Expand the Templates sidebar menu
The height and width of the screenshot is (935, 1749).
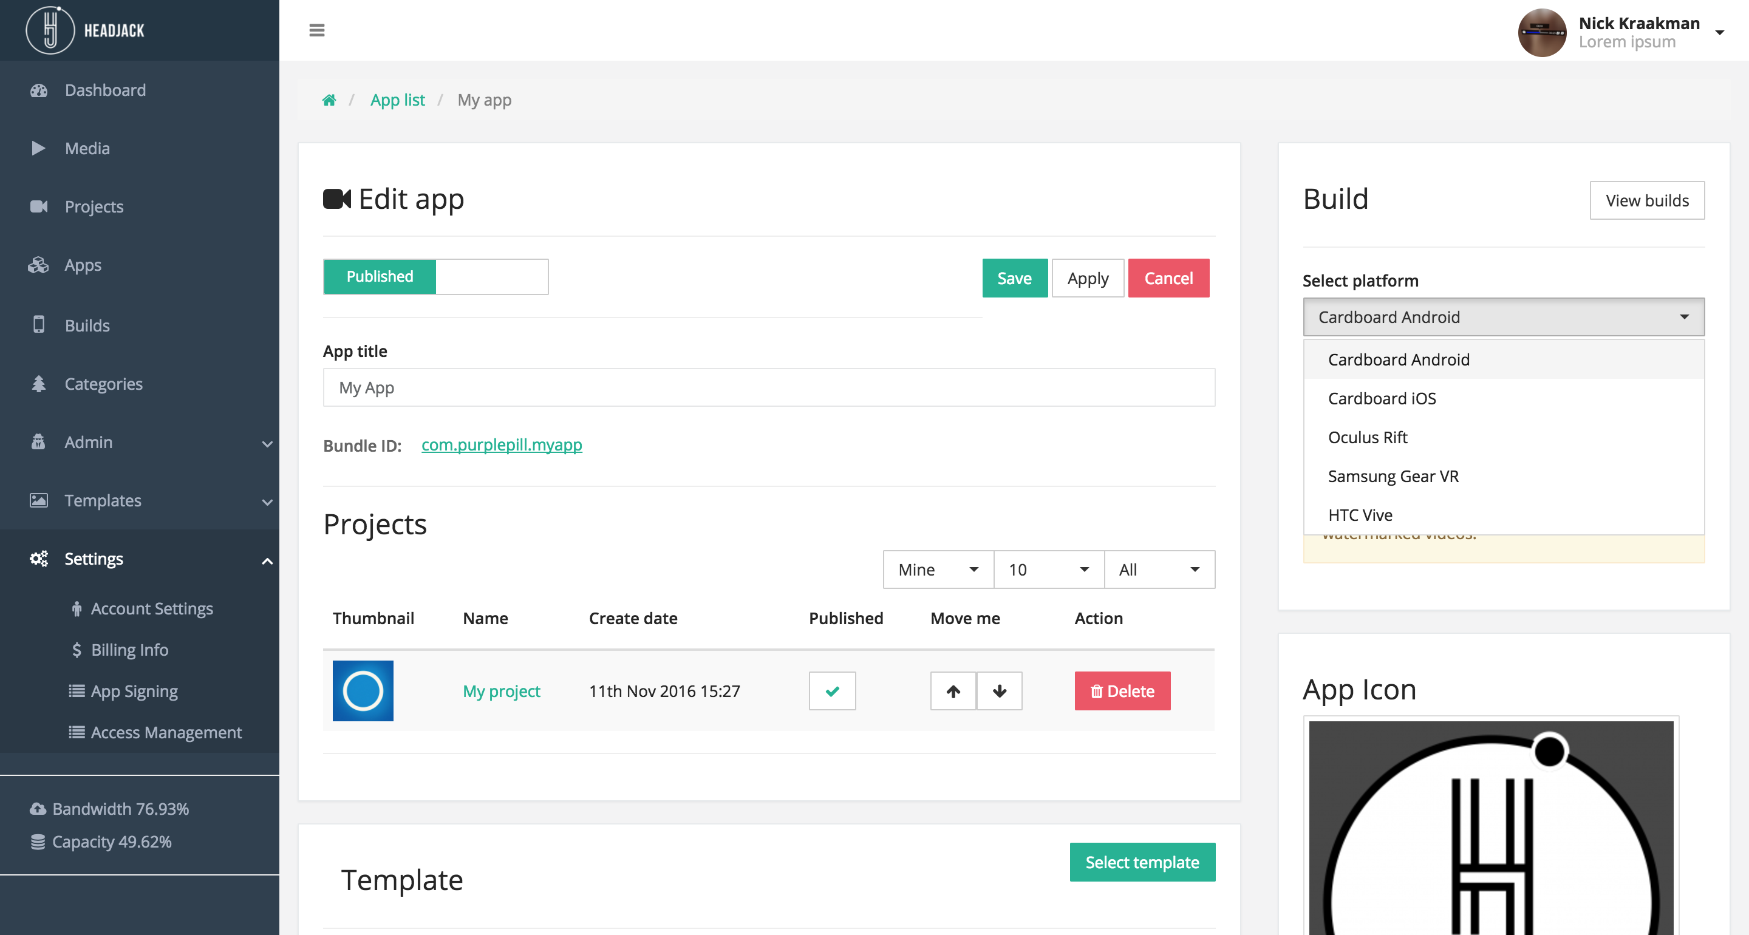[x=267, y=503]
